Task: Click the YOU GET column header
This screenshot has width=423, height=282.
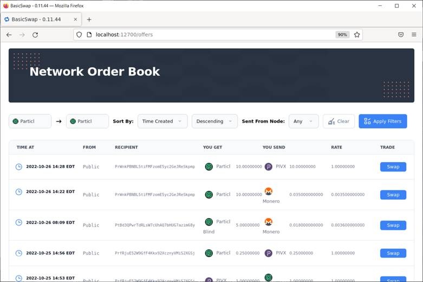Action: [212, 147]
